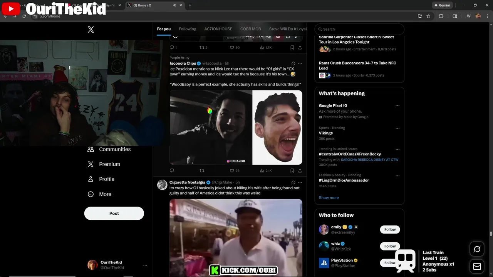Like the tweet with 50 likes
This screenshot has width=493, height=277.
[x=235, y=47]
